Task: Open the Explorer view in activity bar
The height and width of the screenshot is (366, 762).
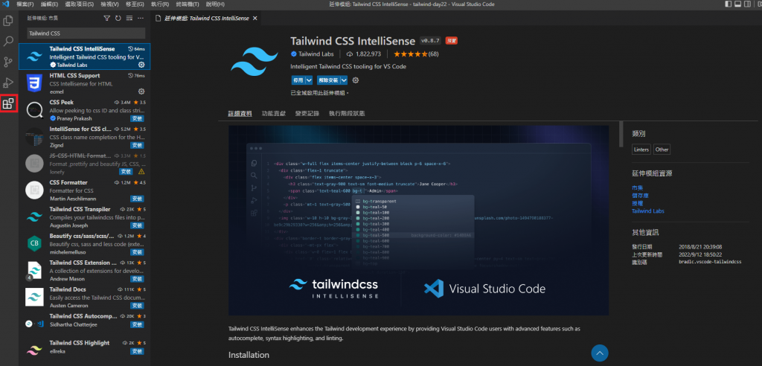Action: click(x=8, y=21)
